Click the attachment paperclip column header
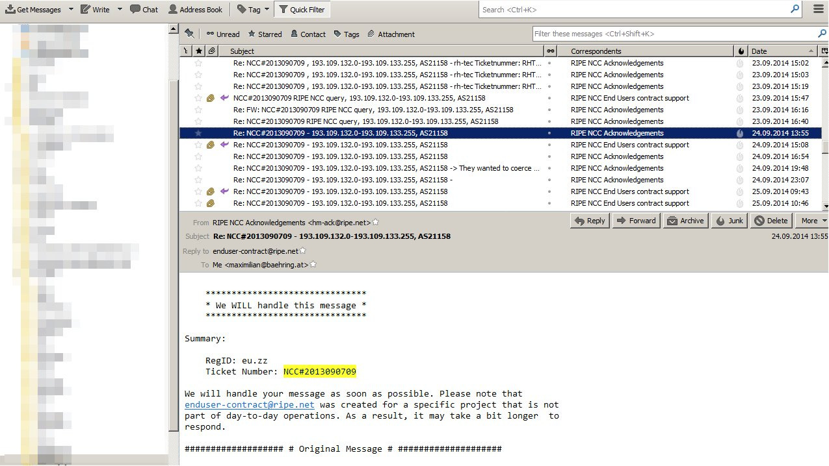829x466 pixels. [x=211, y=51]
